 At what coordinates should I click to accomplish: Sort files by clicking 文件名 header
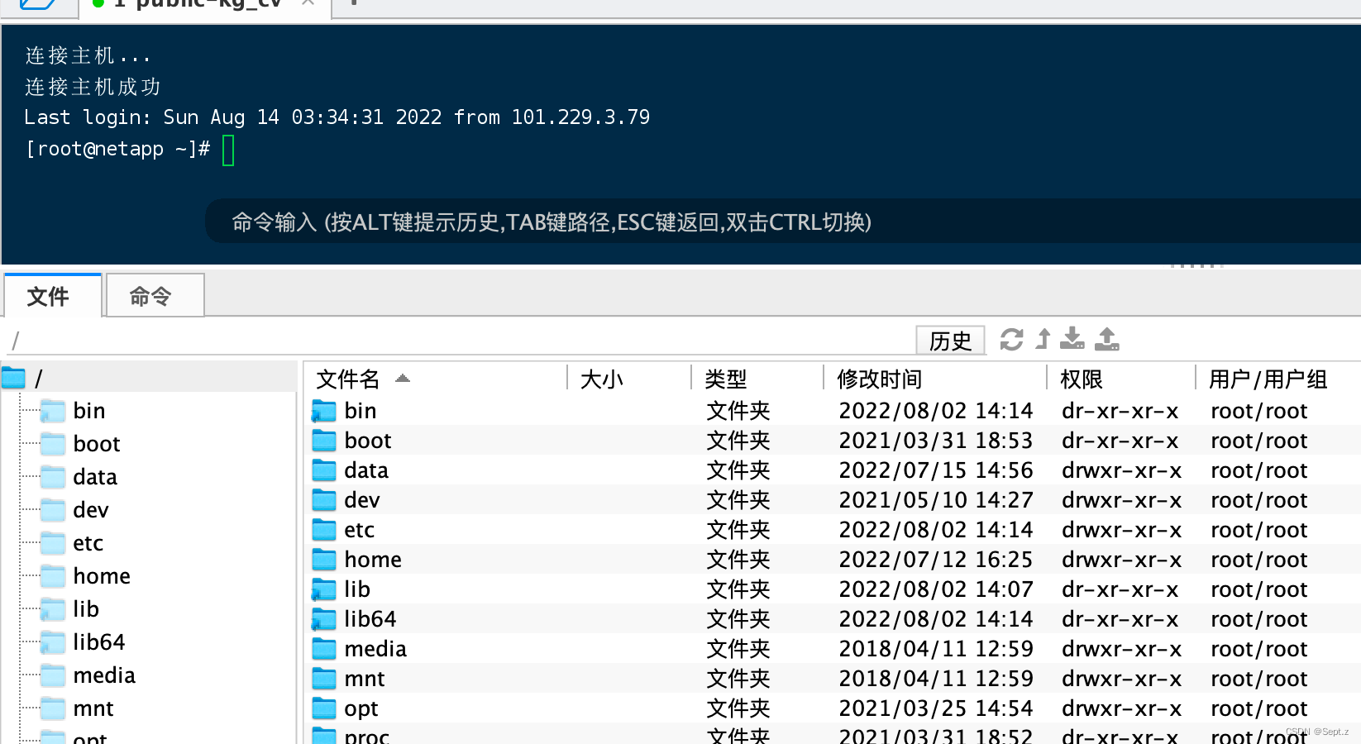pyautogui.click(x=347, y=379)
